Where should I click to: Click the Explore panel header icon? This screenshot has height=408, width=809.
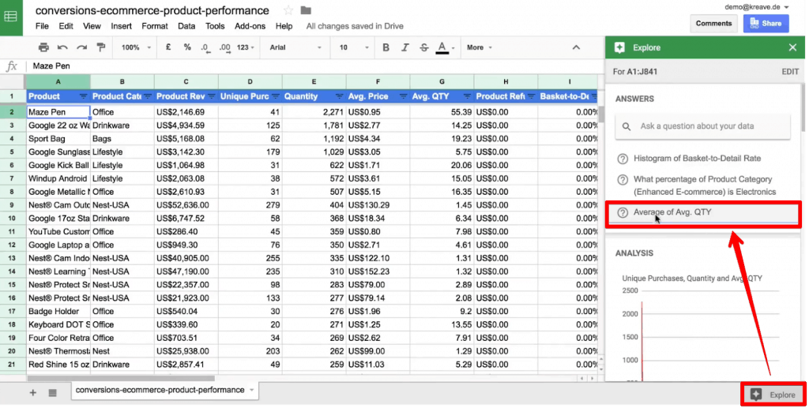[x=619, y=47]
